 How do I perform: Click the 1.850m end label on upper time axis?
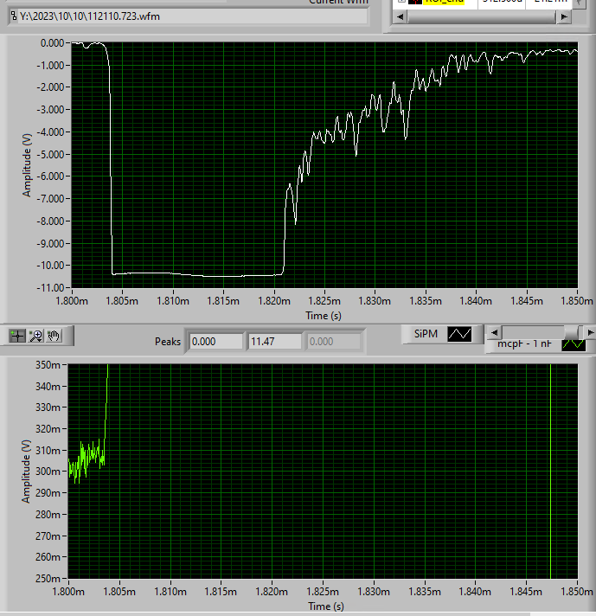click(x=577, y=301)
